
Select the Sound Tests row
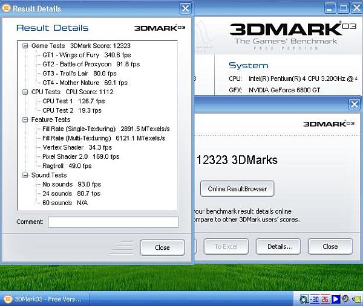(49, 175)
